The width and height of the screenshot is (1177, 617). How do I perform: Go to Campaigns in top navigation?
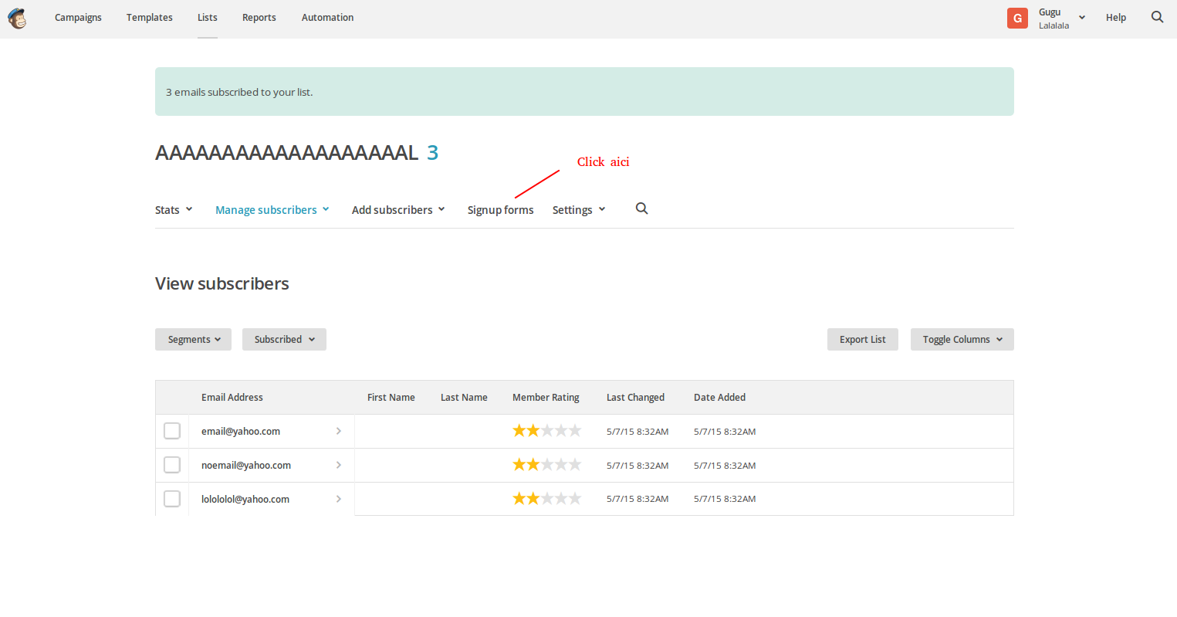78,17
